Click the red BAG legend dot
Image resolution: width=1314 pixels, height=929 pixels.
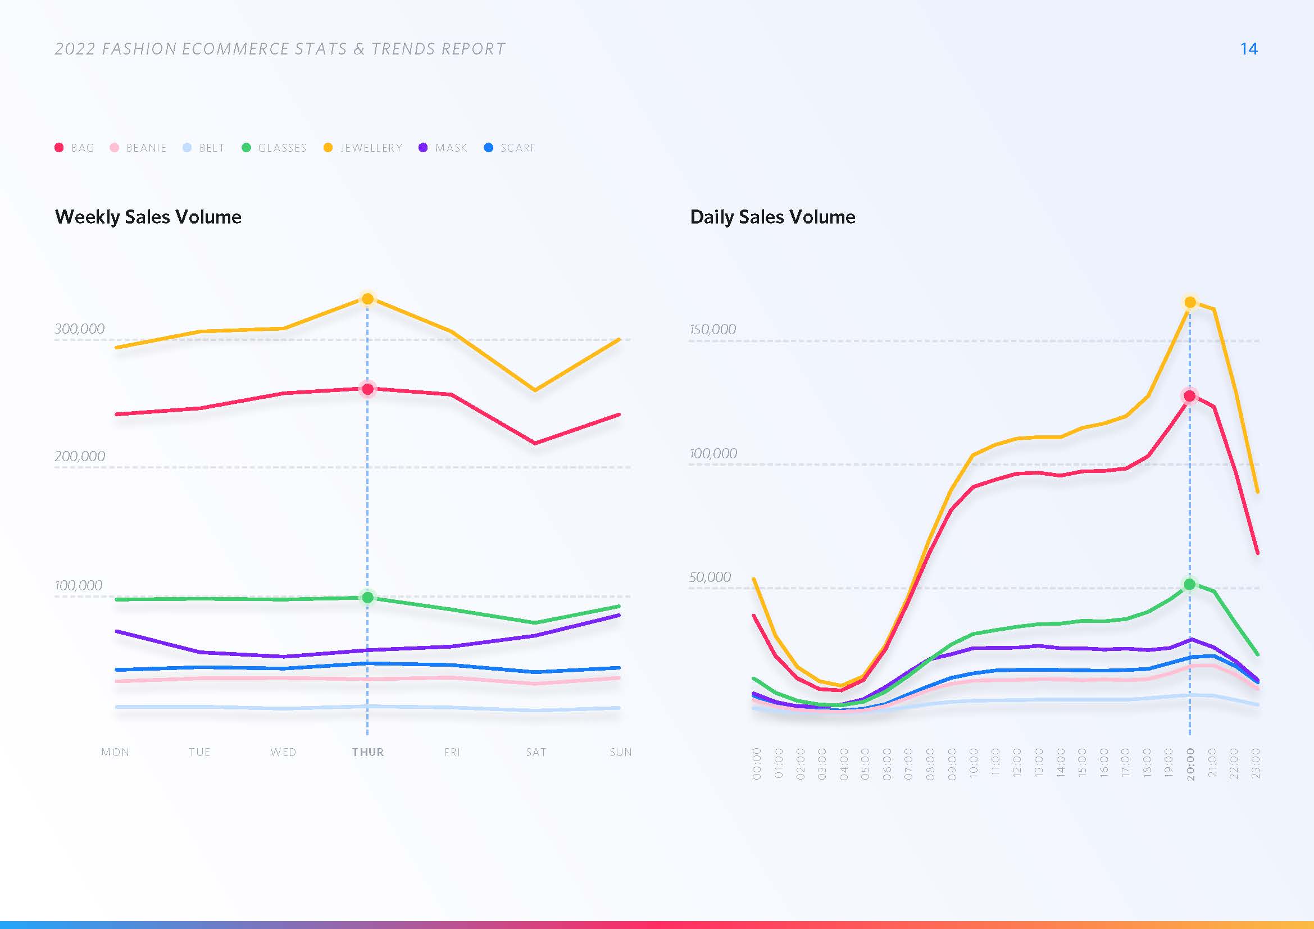tap(59, 148)
